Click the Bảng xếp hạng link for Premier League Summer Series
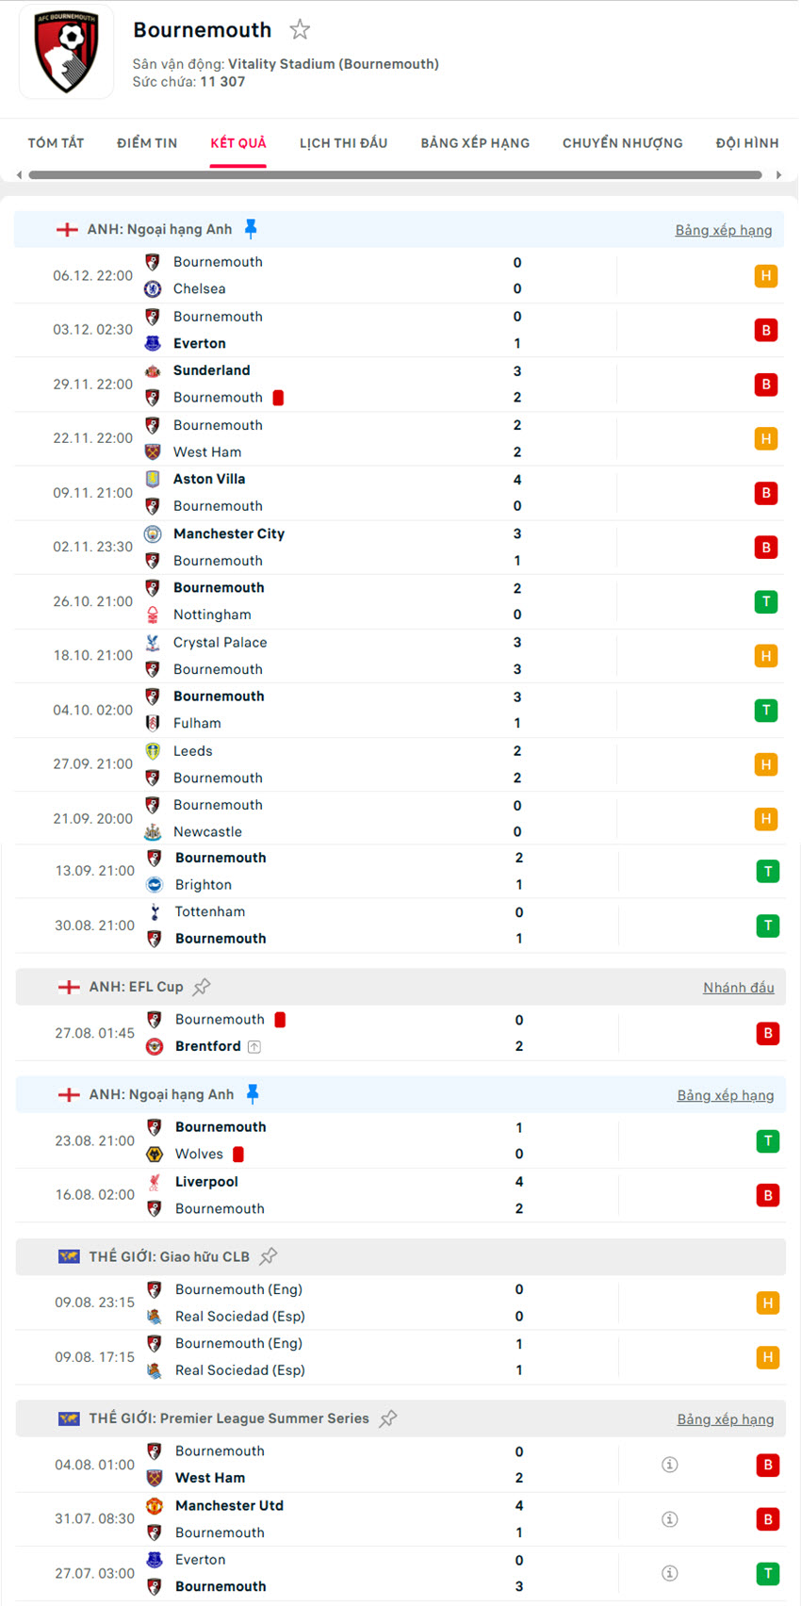This screenshot has width=801, height=1606. pyautogui.click(x=726, y=1418)
